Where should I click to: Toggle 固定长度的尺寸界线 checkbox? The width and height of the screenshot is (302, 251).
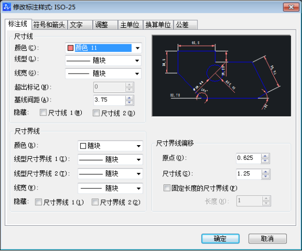point(167,188)
